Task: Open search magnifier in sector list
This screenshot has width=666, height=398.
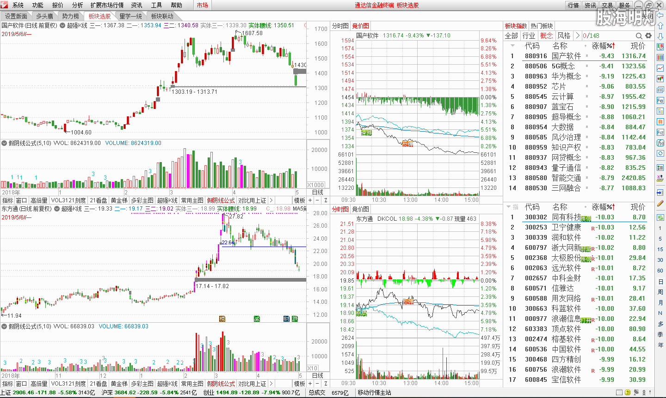Action: pos(639,36)
